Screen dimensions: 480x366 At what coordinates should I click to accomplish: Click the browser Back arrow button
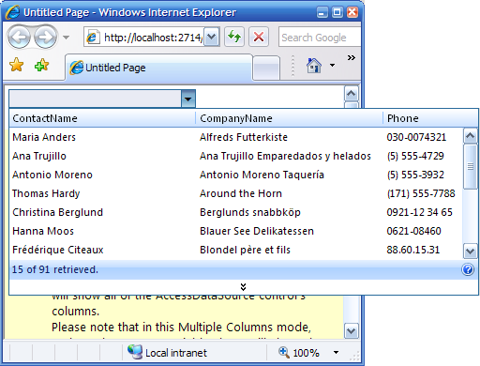[x=19, y=38]
